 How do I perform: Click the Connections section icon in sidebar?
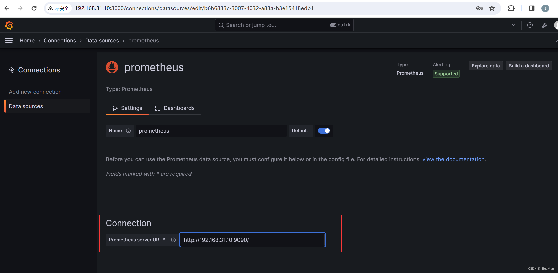tap(12, 70)
